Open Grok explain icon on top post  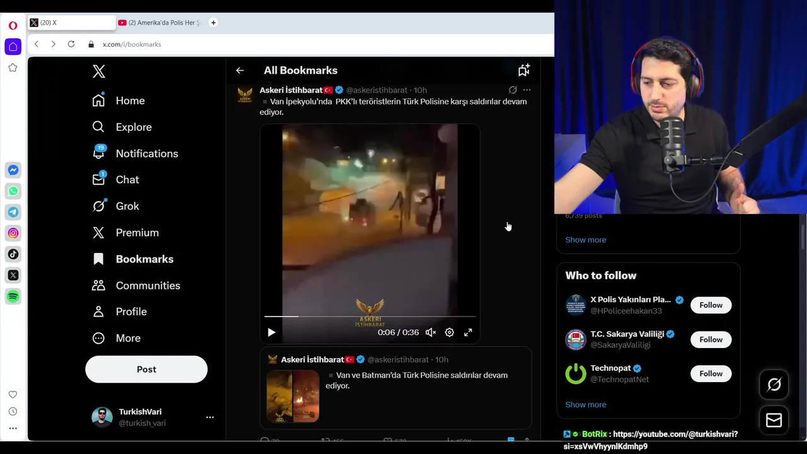[513, 90]
